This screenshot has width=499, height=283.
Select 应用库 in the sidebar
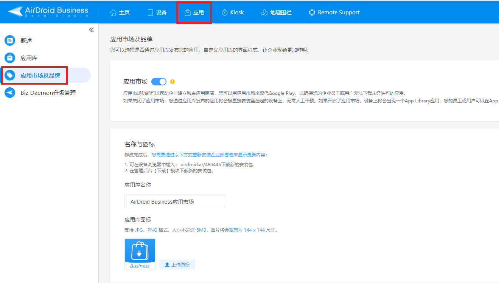coord(29,58)
